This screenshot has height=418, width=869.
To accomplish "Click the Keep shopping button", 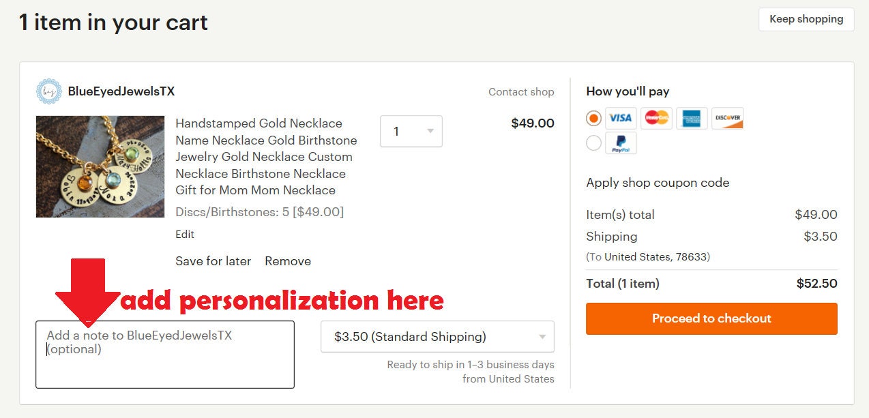I will 806,19.
